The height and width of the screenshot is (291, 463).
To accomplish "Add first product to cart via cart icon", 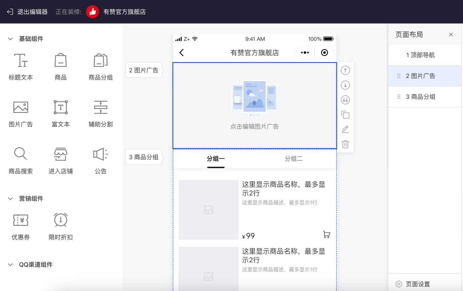I will pyautogui.click(x=326, y=234).
